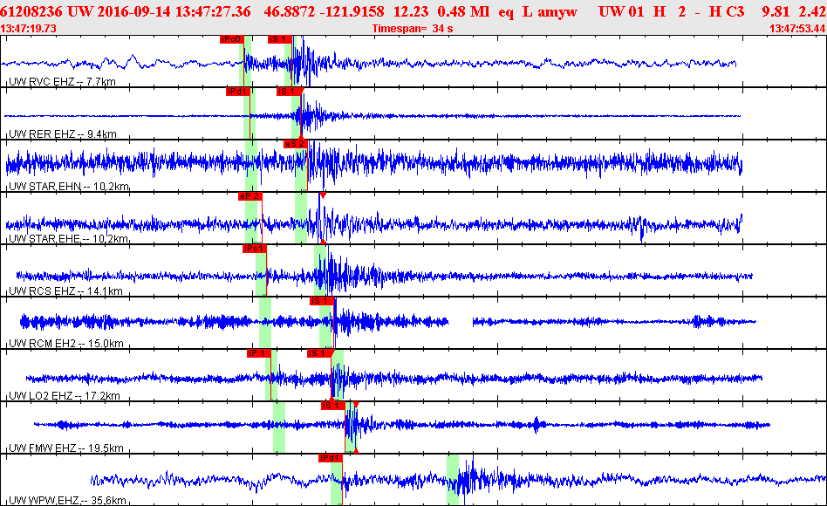Viewport: 827px width, 506px height.
Task: Select the iS 1 pick flag on RVC trace
Action: pos(279,39)
